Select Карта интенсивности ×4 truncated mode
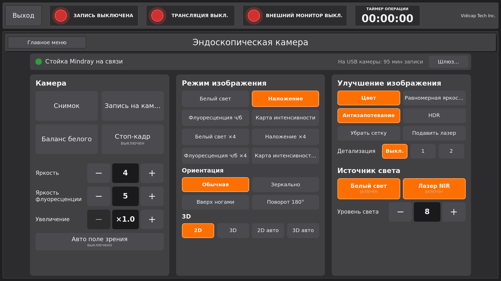501x281 pixels. (285, 156)
